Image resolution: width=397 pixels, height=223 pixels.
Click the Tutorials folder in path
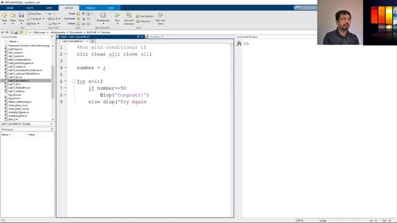pyautogui.click(x=105, y=32)
